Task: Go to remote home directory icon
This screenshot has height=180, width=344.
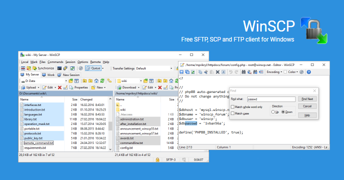Action: [171, 81]
